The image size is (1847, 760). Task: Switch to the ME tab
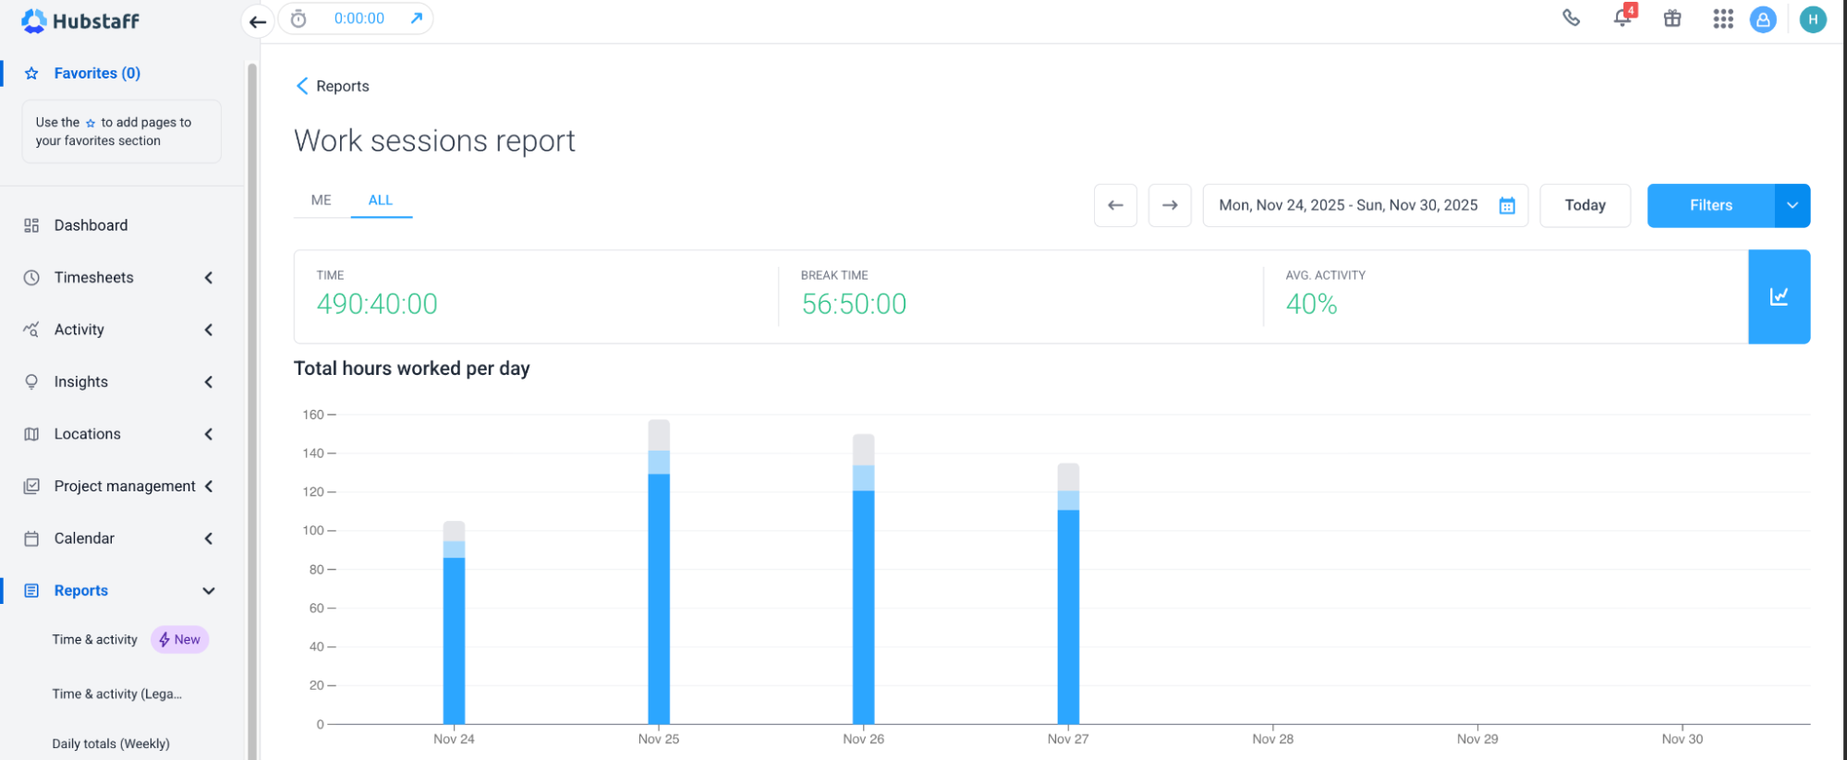click(321, 200)
